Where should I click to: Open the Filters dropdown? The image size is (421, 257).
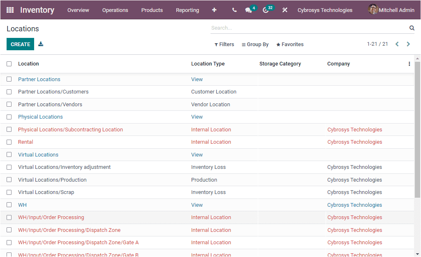tap(224, 44)
